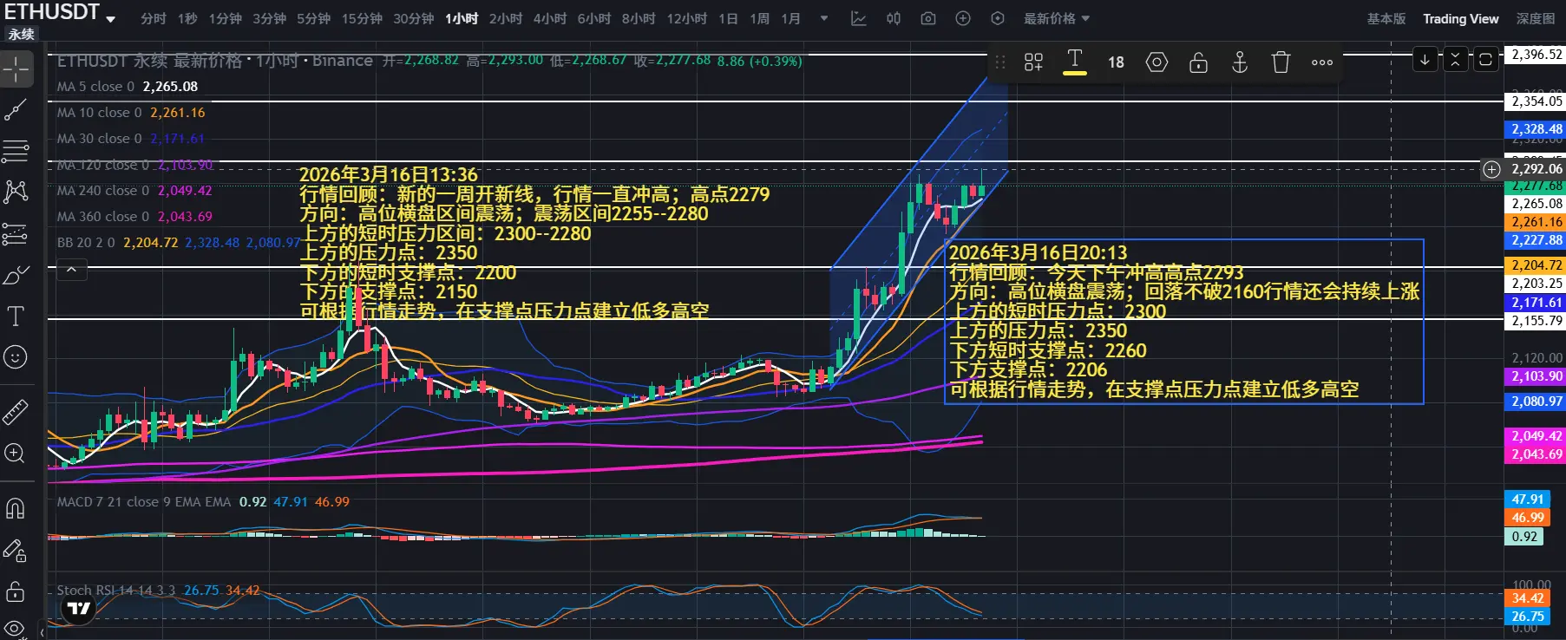Viewport: 1566px width, 640px height.
Task: Switch to the Trading View tab
Action: click(1460, 18)
